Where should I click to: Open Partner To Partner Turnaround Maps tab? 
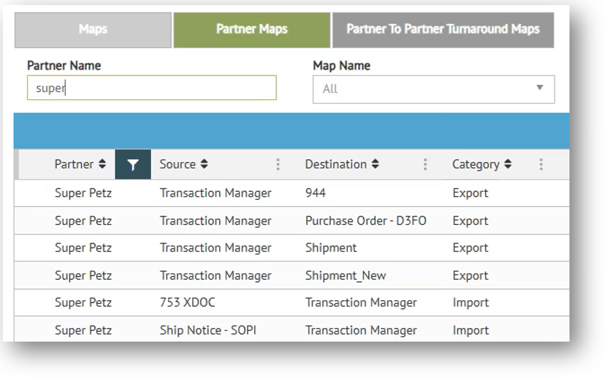pyautogui.click(x=442, y=29)
